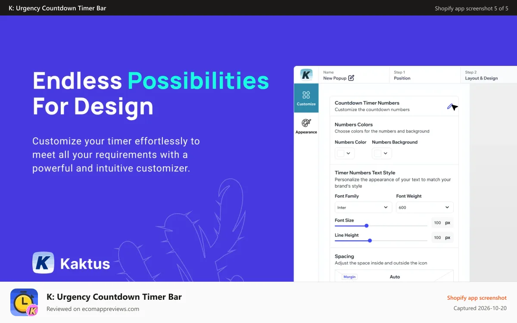
Task: Click the "Timer Numbers Text Style" heading
Action: (365, 173)
